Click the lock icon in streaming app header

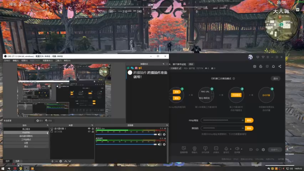point(261,66)
